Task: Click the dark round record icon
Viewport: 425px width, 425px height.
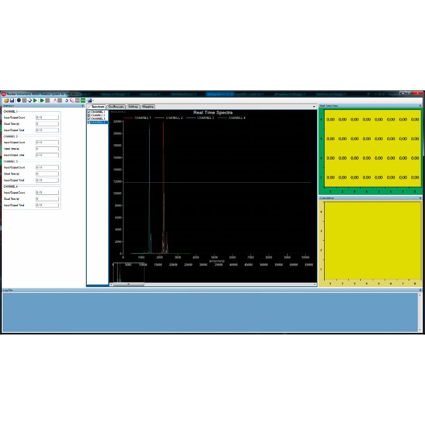Action: [19, 100]
